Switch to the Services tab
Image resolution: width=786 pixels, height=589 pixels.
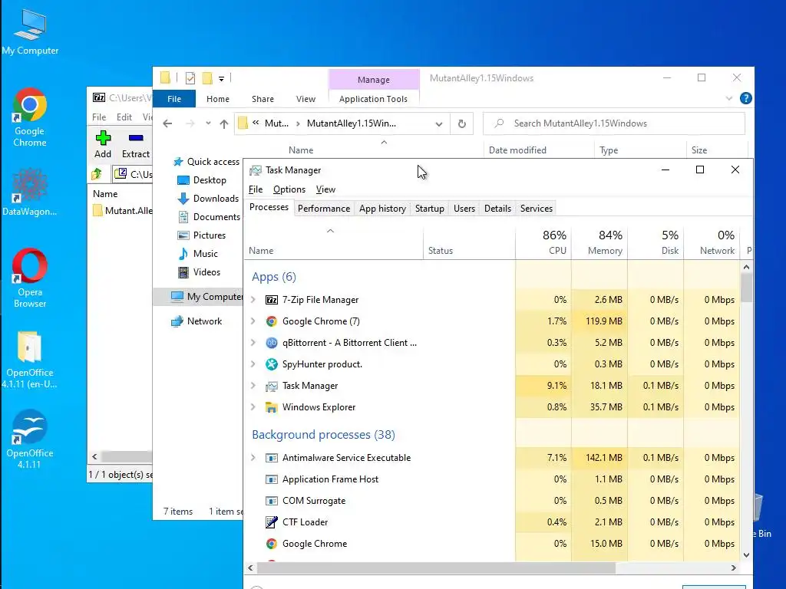[x=537, y=209]
